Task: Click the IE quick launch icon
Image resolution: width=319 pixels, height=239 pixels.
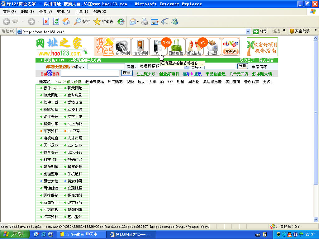Action: [43, 234]
